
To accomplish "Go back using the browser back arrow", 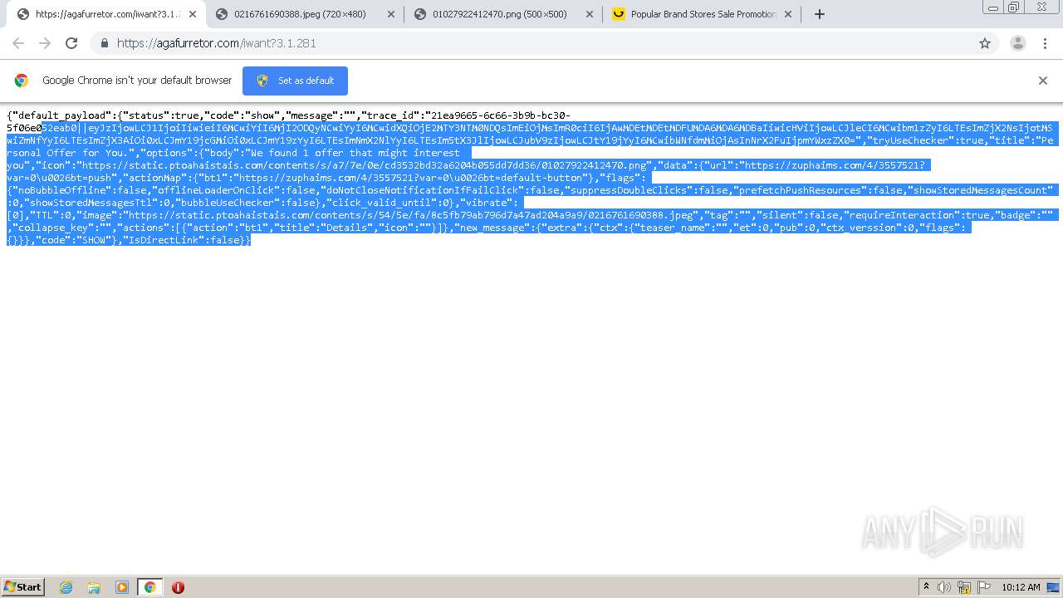I will pos(18,43).
